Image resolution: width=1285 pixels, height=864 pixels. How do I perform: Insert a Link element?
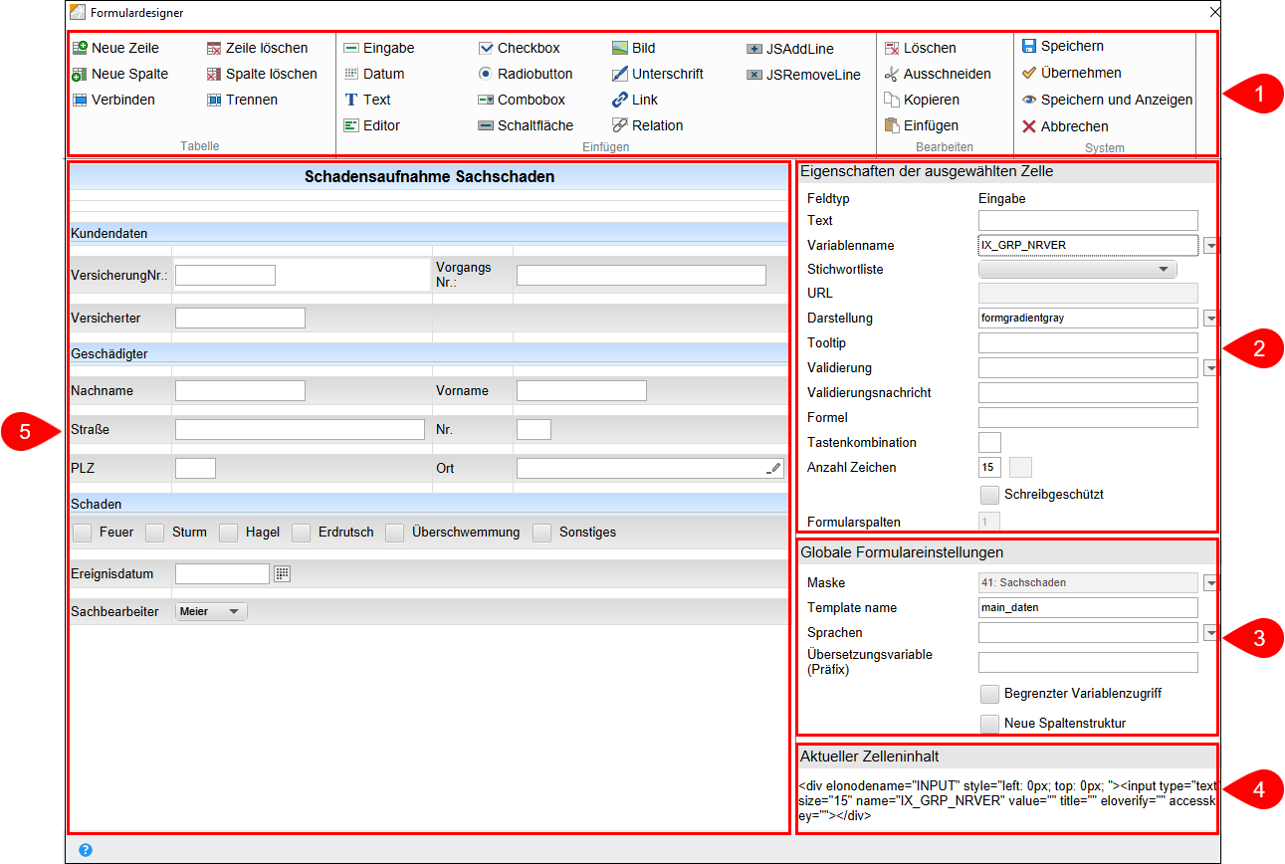click(634, 100)
